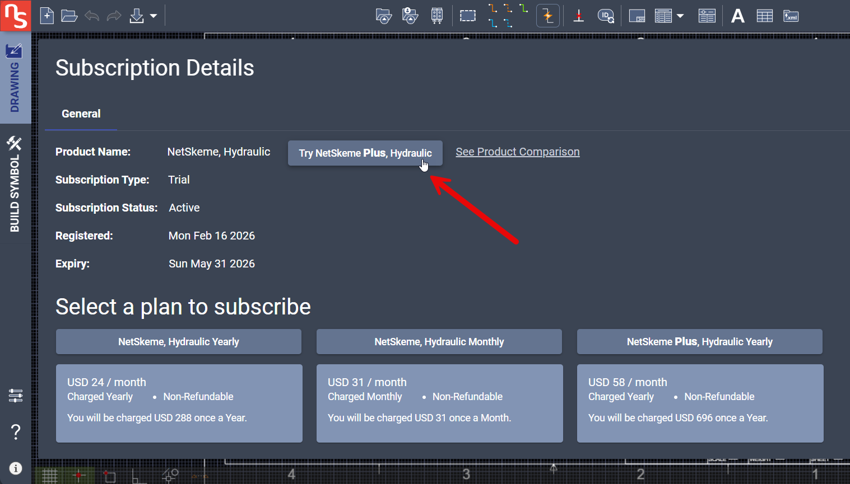This screenshot has height=484, width=850.
Task: Open help question mark icon
Action: pos(16,431)
